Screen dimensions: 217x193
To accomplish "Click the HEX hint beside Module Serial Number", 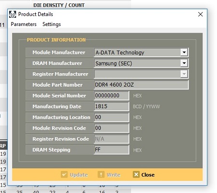I will coord(137,96).
